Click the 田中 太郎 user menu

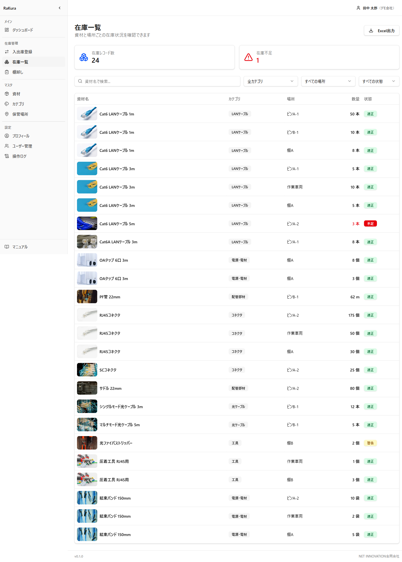point(375,8)
